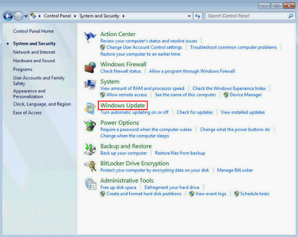
Task: Require a password when the computer wakes
Action: click(146, 129)
